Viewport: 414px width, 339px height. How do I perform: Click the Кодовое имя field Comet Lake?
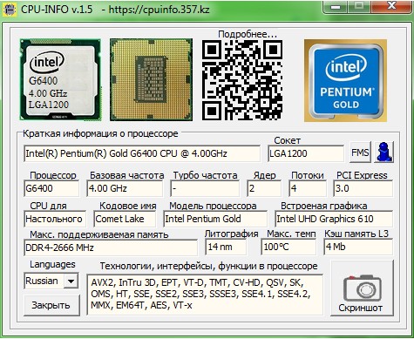125,219
